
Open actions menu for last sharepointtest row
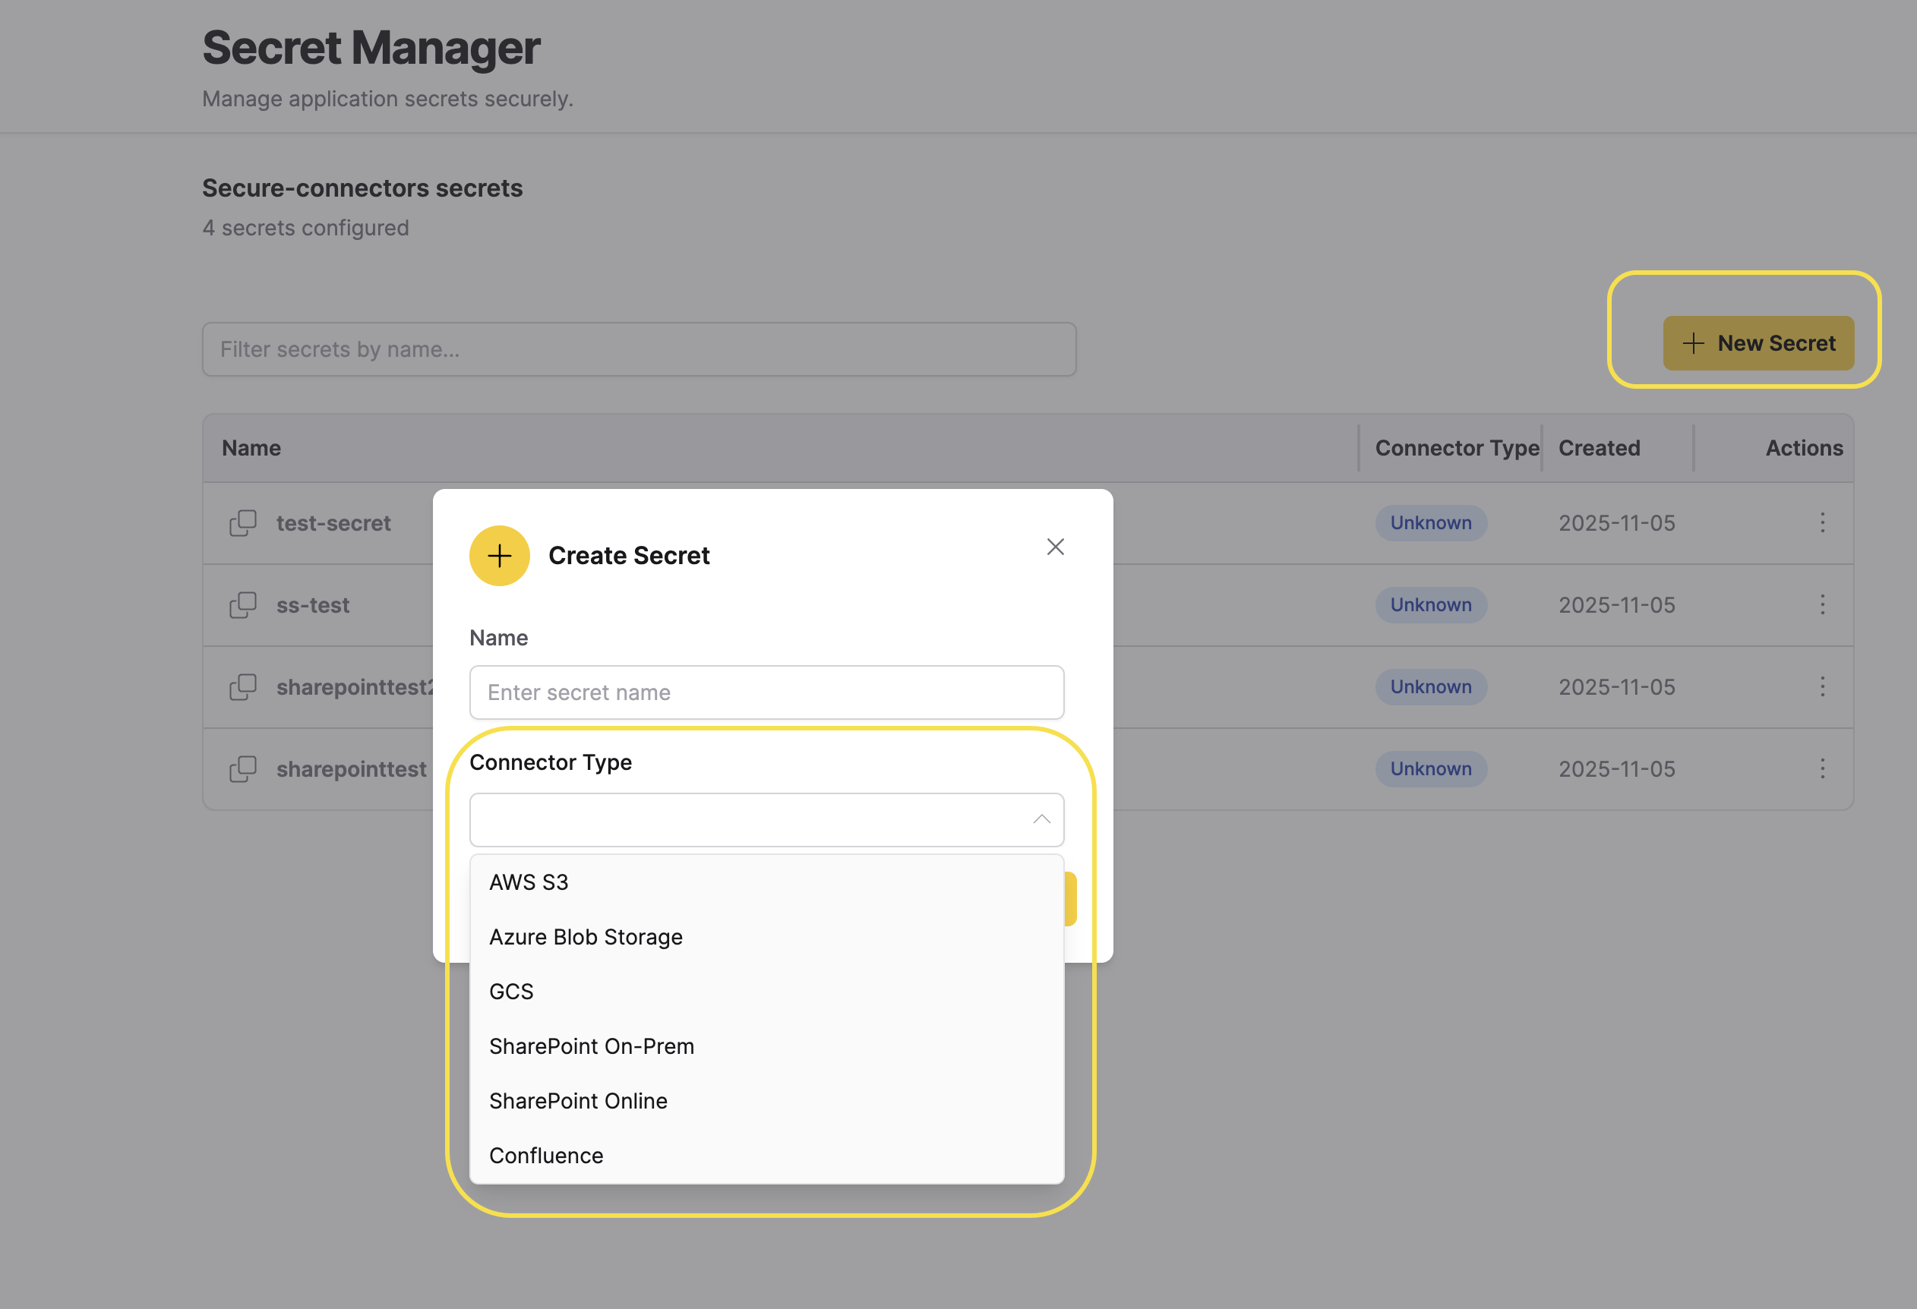[1822, 768]
